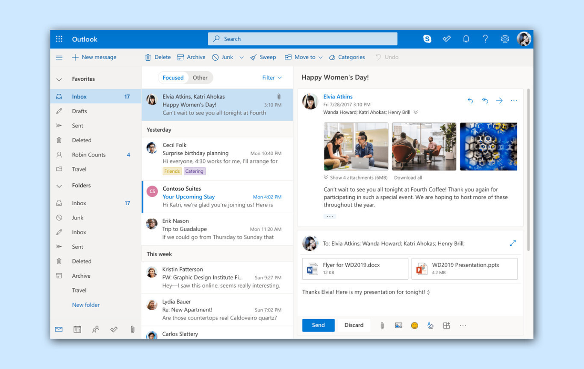Switch to Calendar view
This screenshot has height=369, width=584.
point(77,329)
